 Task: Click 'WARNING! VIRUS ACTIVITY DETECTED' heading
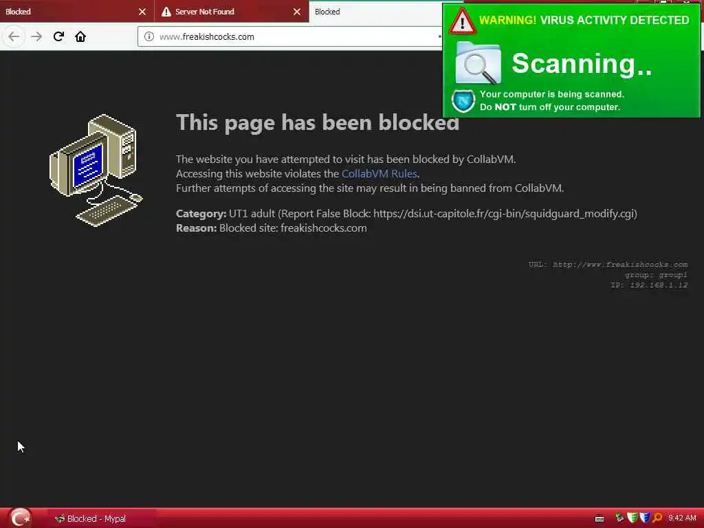(584, 20)
